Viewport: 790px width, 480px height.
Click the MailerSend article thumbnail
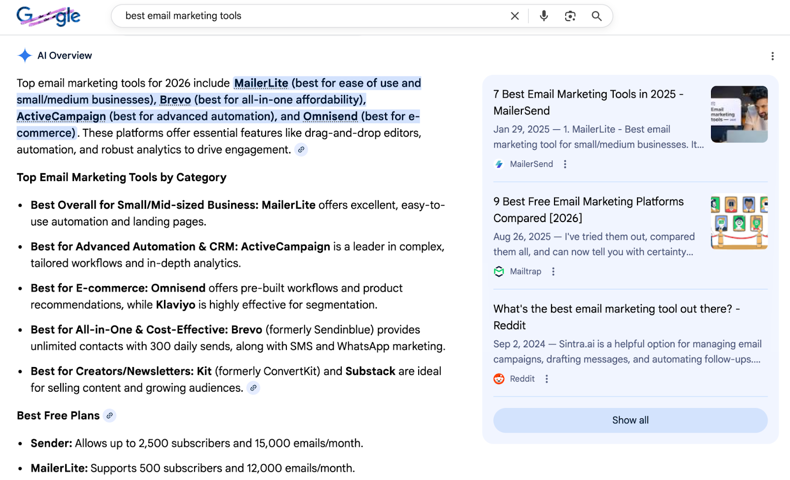(x=739, y=114)
